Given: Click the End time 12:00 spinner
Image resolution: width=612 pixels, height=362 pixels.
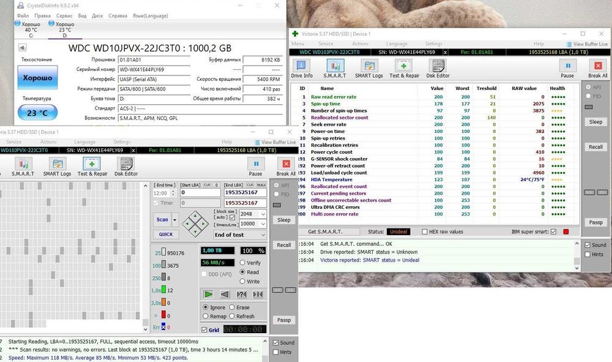Looking at the screenshot, I should pos(173,193).
